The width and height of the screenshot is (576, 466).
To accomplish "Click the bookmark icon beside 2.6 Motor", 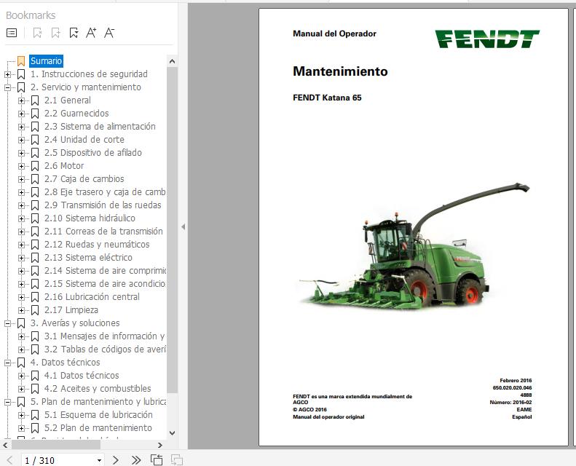I will coord(35,166).
